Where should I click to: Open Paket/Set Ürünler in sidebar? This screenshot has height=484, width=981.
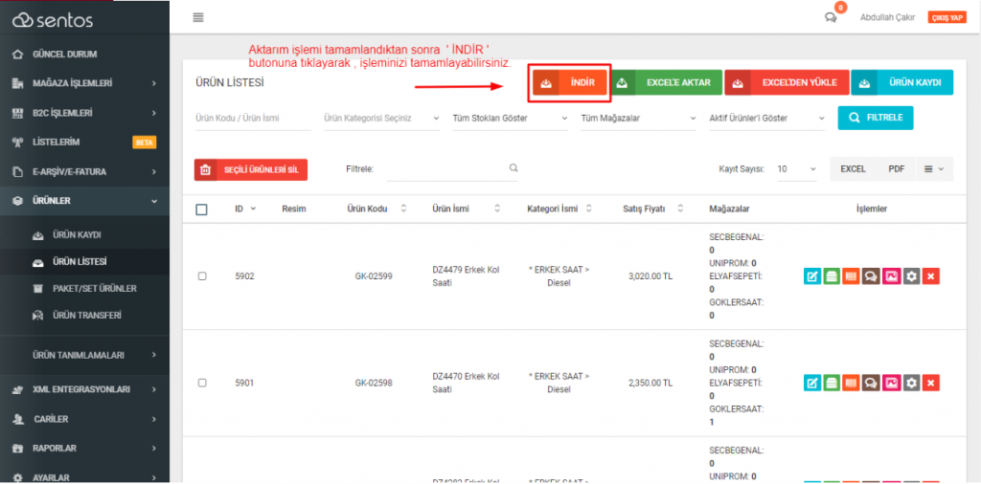(94, 288)
